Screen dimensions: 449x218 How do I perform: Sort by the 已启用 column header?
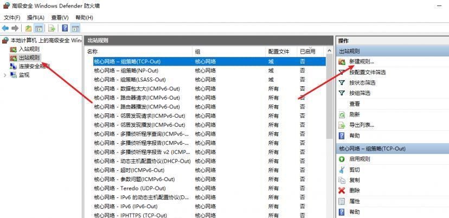click(x=310, y=52)
